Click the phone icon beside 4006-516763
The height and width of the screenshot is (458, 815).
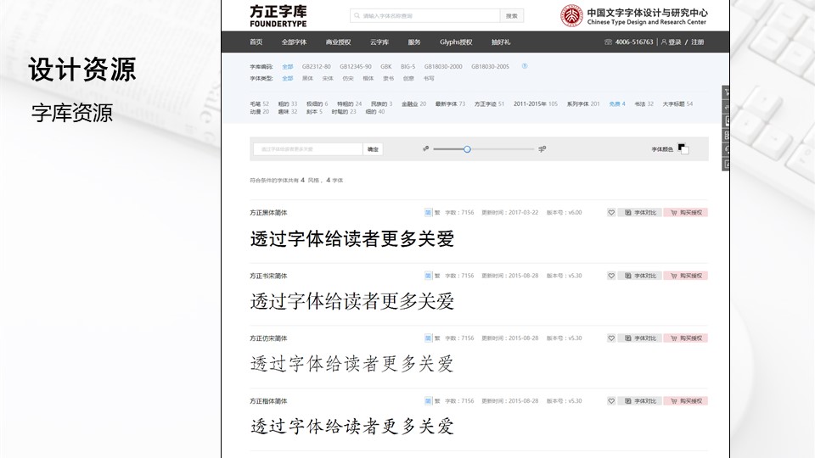click(x=608, y=42)
